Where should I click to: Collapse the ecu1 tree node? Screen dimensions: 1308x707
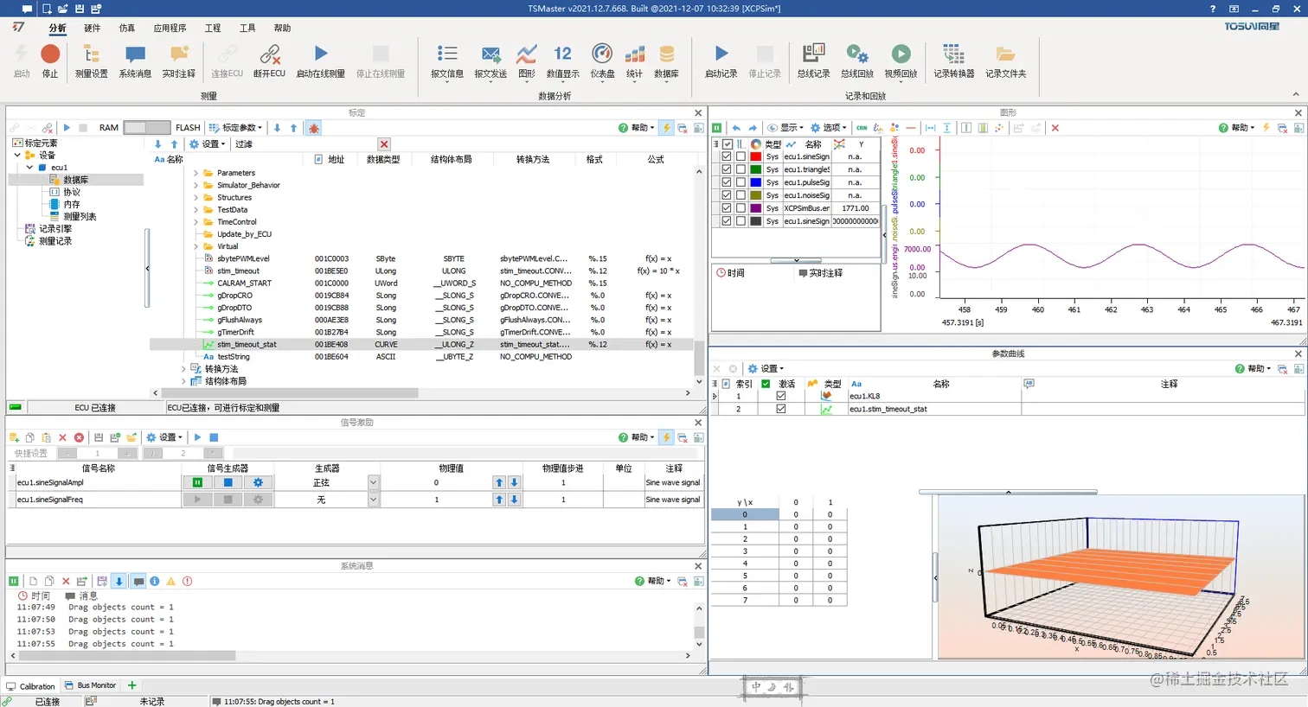29,168
